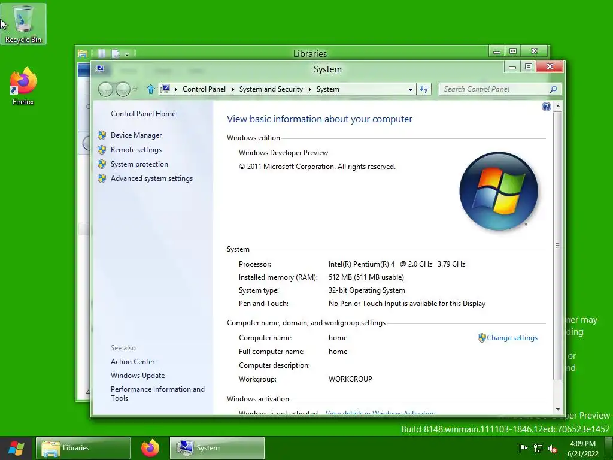Viewport: 613px width, 460px height.
Task: Maximize the Libraries window
Action: [513, 51]
